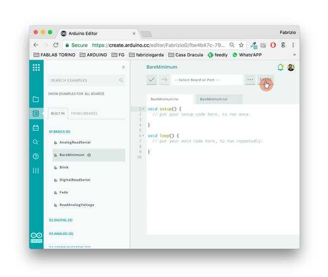The image size is (328, 277).
Task: Open the notifications bell icon
Action: pyautogui.click(x=281, y=67)
